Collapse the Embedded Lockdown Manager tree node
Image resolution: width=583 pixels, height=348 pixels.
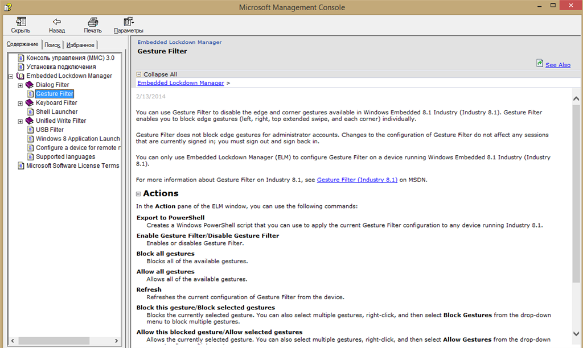[11, 76]
